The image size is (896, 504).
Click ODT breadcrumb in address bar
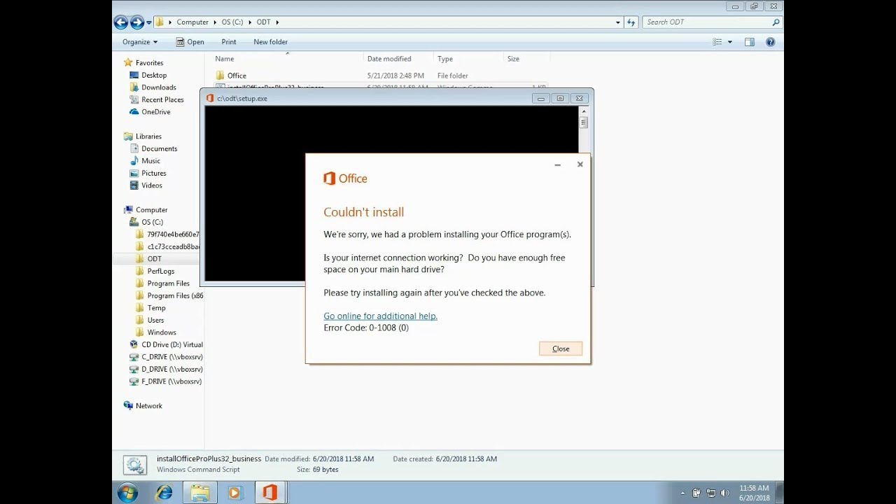pyautogui.click(x=263, y=22)
